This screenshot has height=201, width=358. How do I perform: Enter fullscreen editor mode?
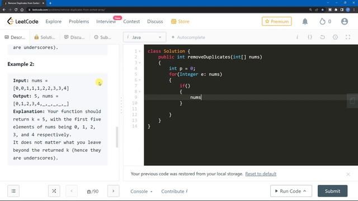click(x=348, y=37)
